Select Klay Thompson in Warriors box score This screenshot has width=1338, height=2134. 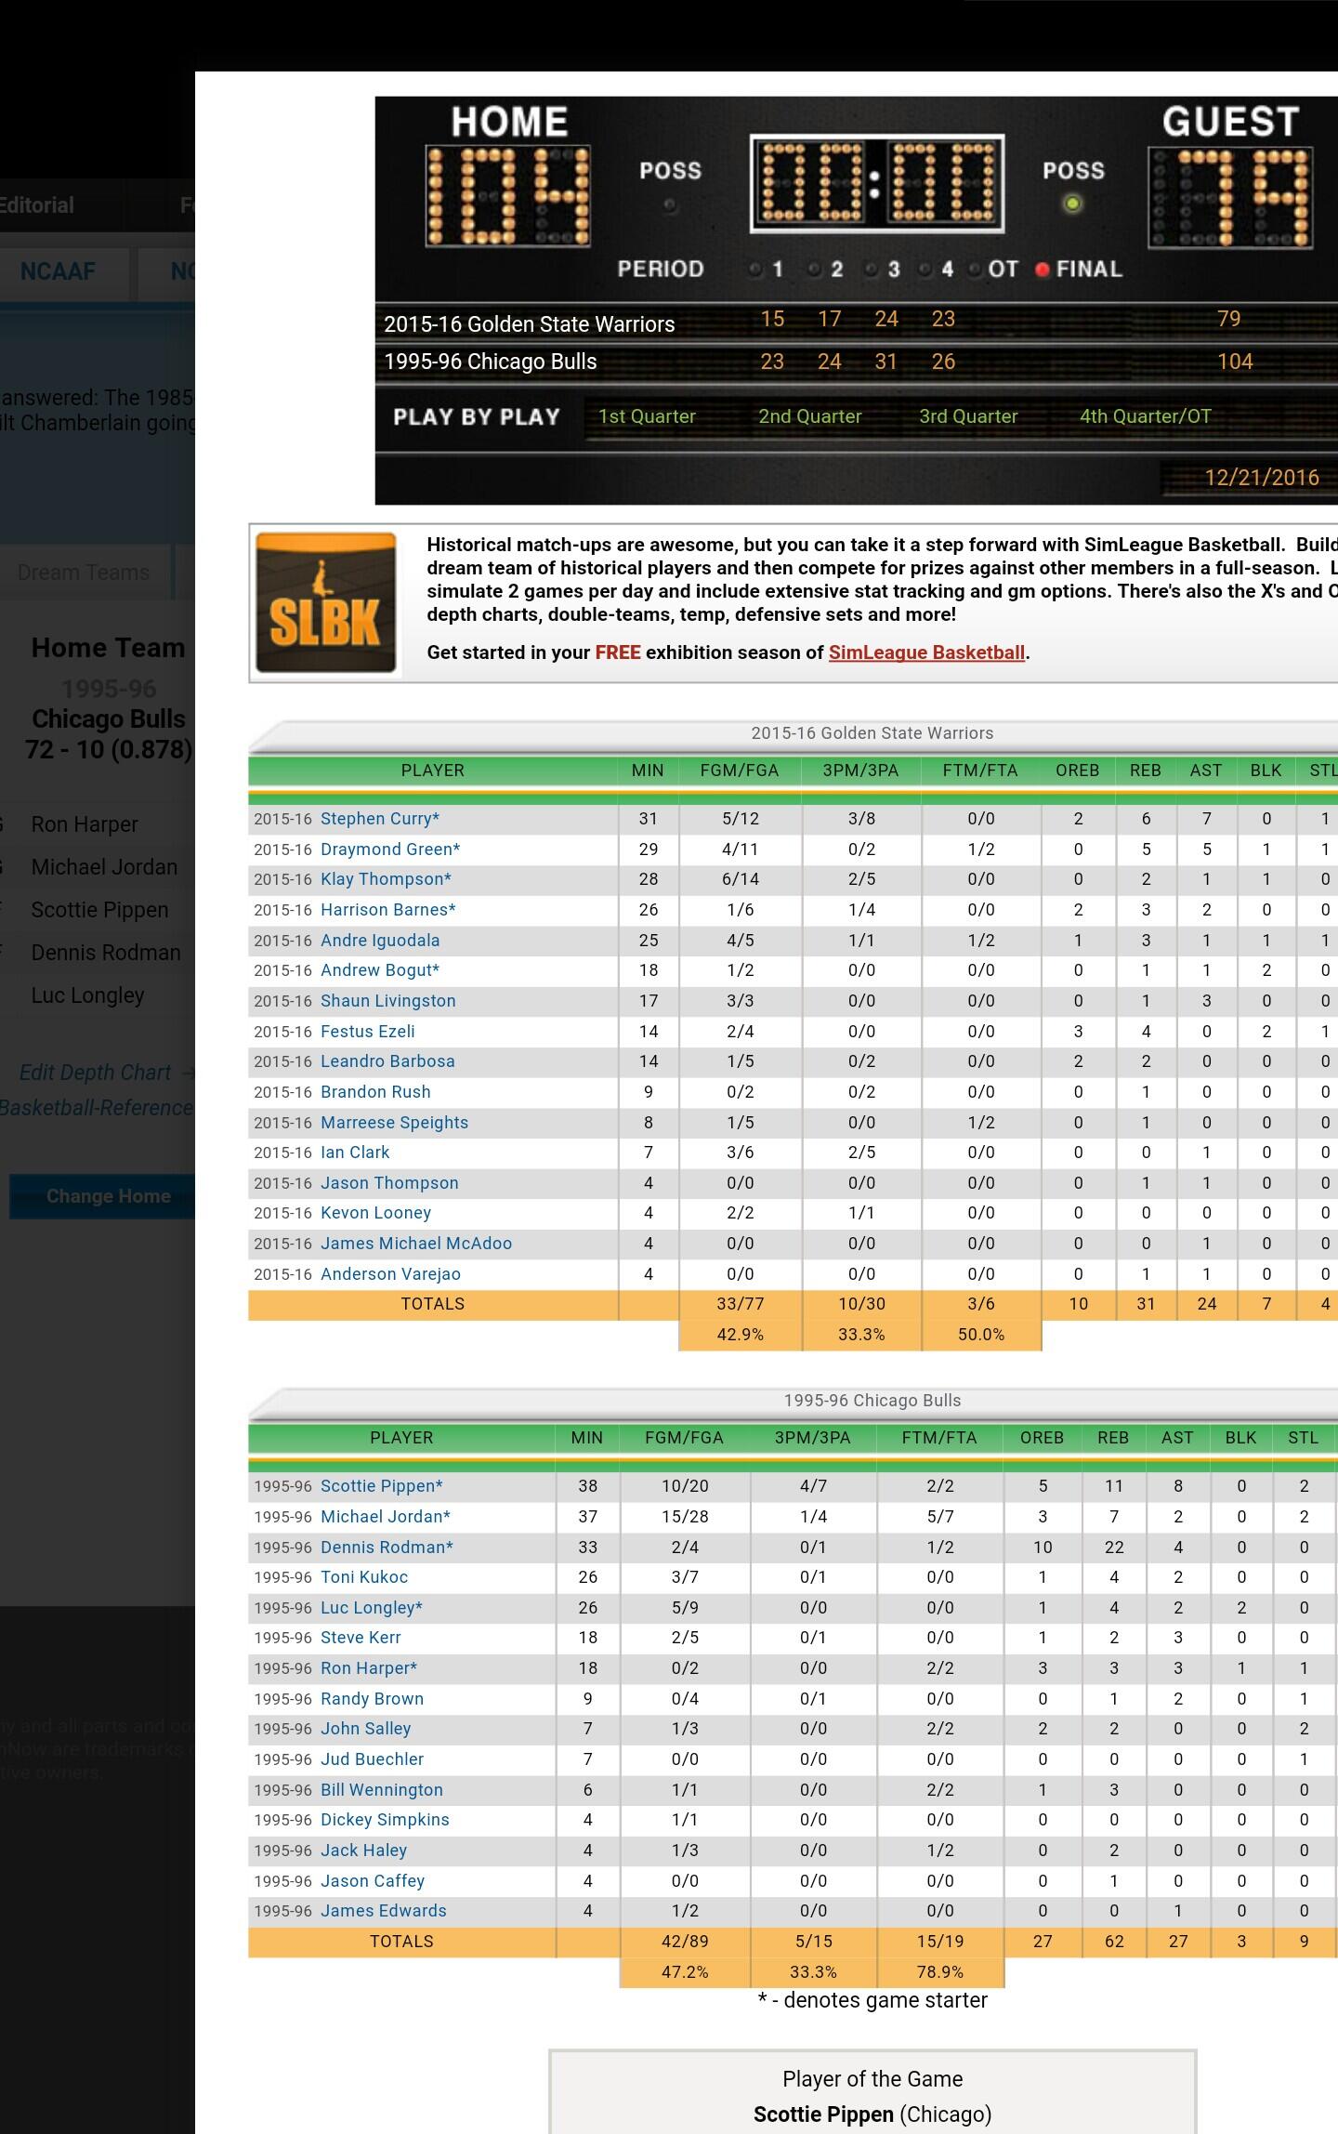pos(386,879)
